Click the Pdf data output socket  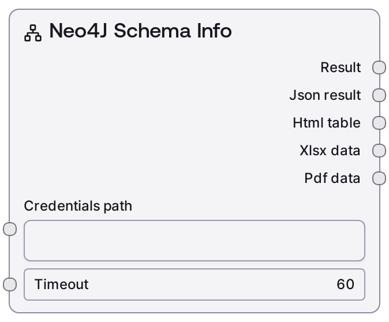(379, 178)
